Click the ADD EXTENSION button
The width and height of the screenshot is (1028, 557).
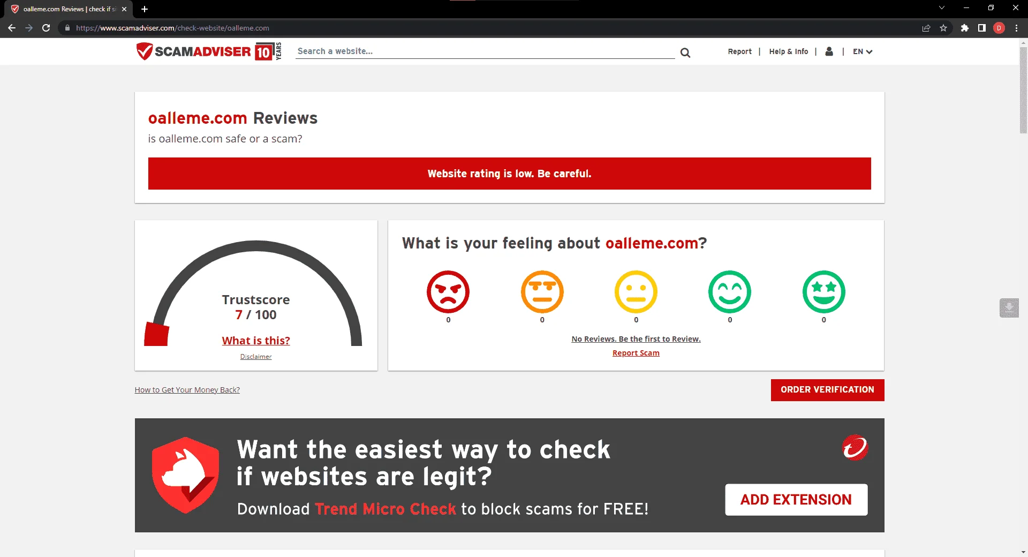(x=796, y=500)
